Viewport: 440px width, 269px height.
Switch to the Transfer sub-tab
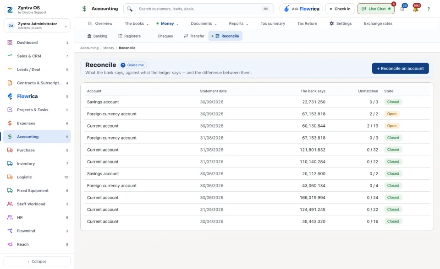click(x=194, y=36)
